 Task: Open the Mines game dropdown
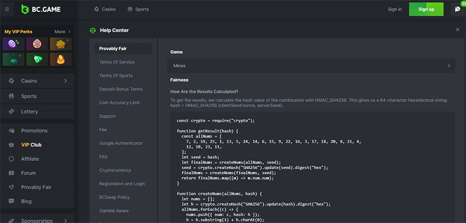tap(311, 66)
